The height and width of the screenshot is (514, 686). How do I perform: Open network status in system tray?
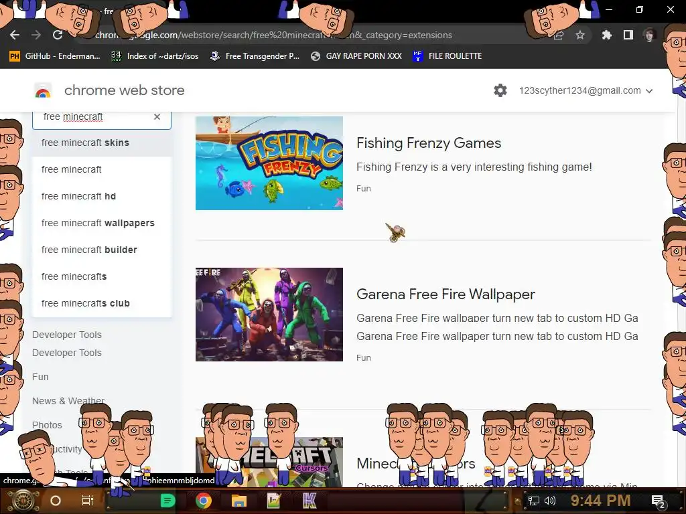[x=534, y=501]
